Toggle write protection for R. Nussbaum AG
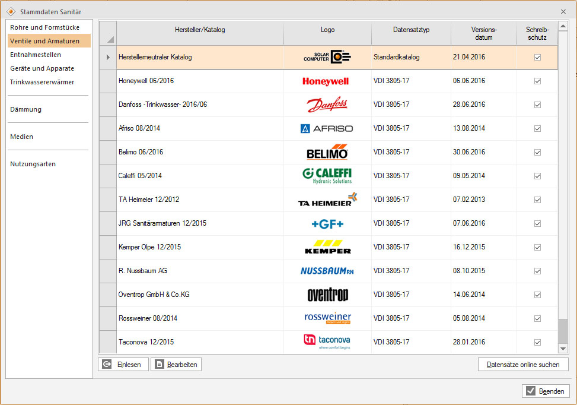The image size is (577, 405). click(537, 271)
